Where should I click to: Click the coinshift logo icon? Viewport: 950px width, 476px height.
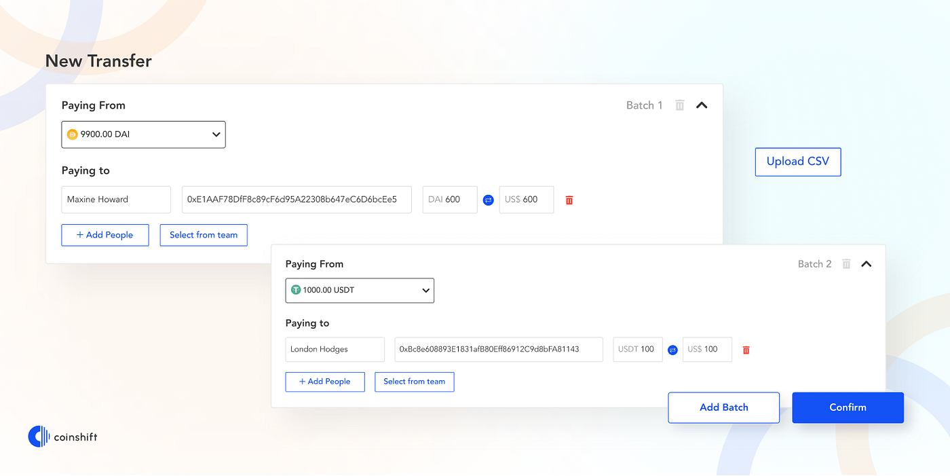click(x=39, y=437)
